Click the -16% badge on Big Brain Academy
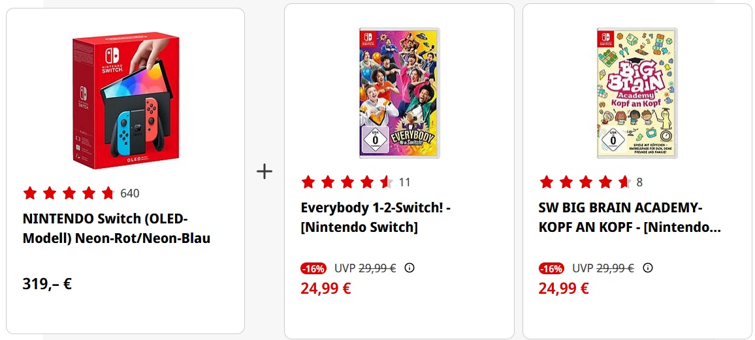This screenshot has width=755, height=340. [x=552, y=268]
